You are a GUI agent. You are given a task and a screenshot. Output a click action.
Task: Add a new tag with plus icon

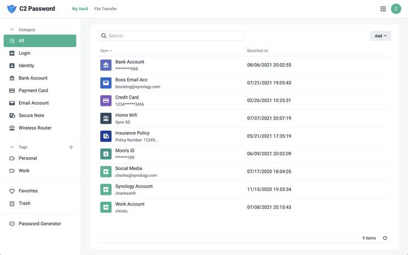tap(71, 147)
